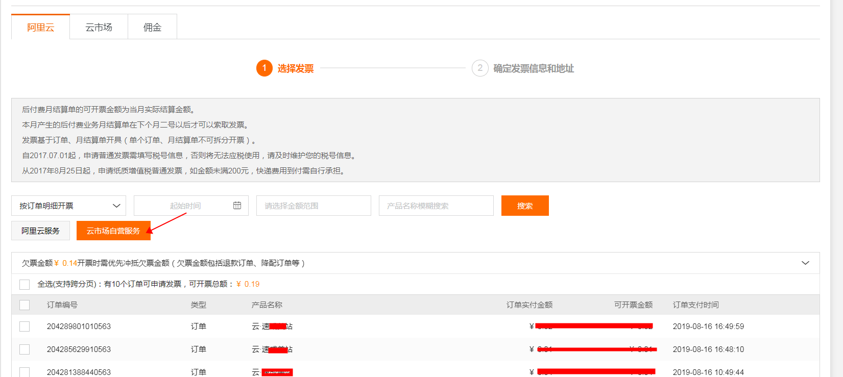The width and height of the screenshot is (843, 377).
Task: Focus the 产品名称模糊搜索 input
Action: pyautogui.click(x=436, y=206)
